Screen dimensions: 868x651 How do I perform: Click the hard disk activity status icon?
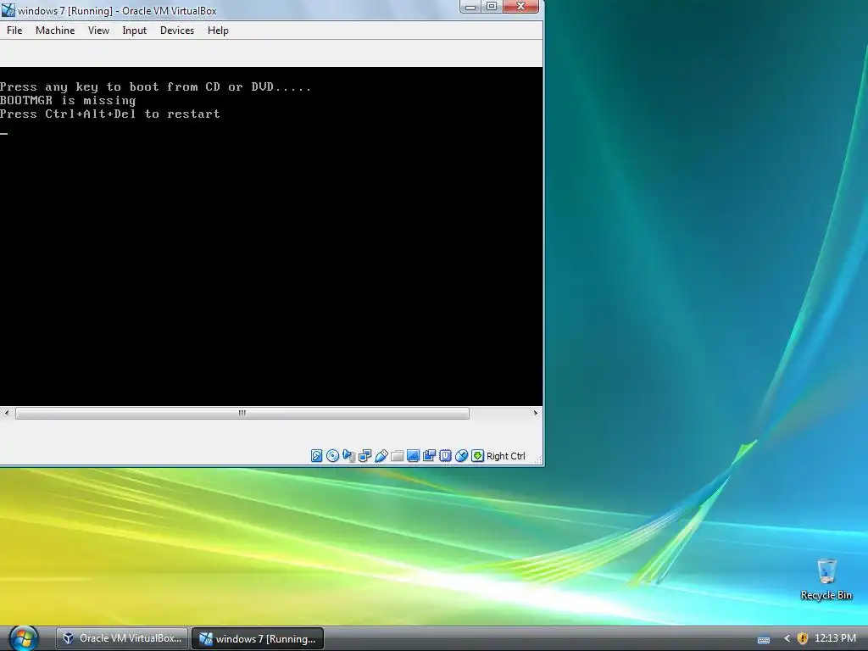pos(316,455)
